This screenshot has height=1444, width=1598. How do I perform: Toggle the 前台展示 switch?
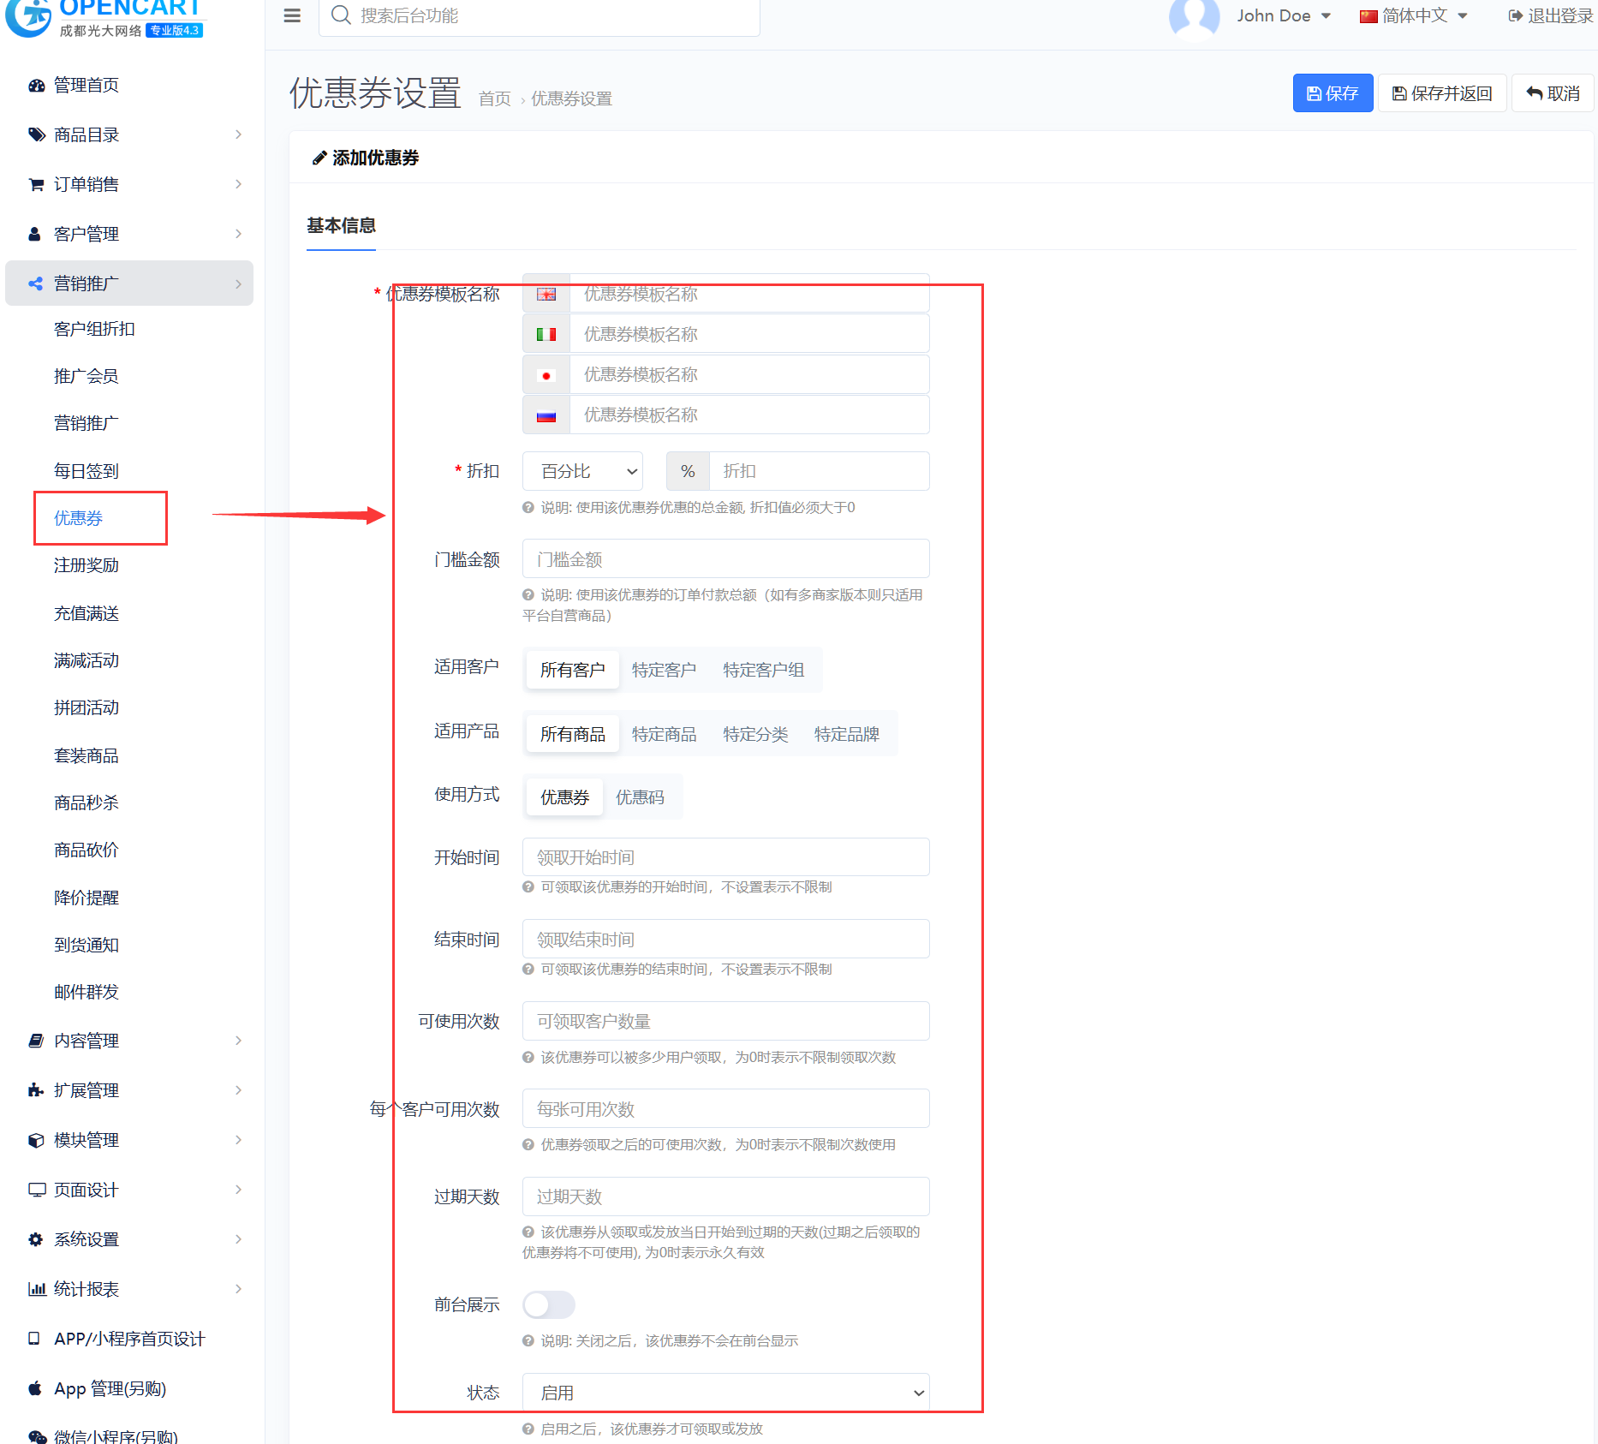548,1304
